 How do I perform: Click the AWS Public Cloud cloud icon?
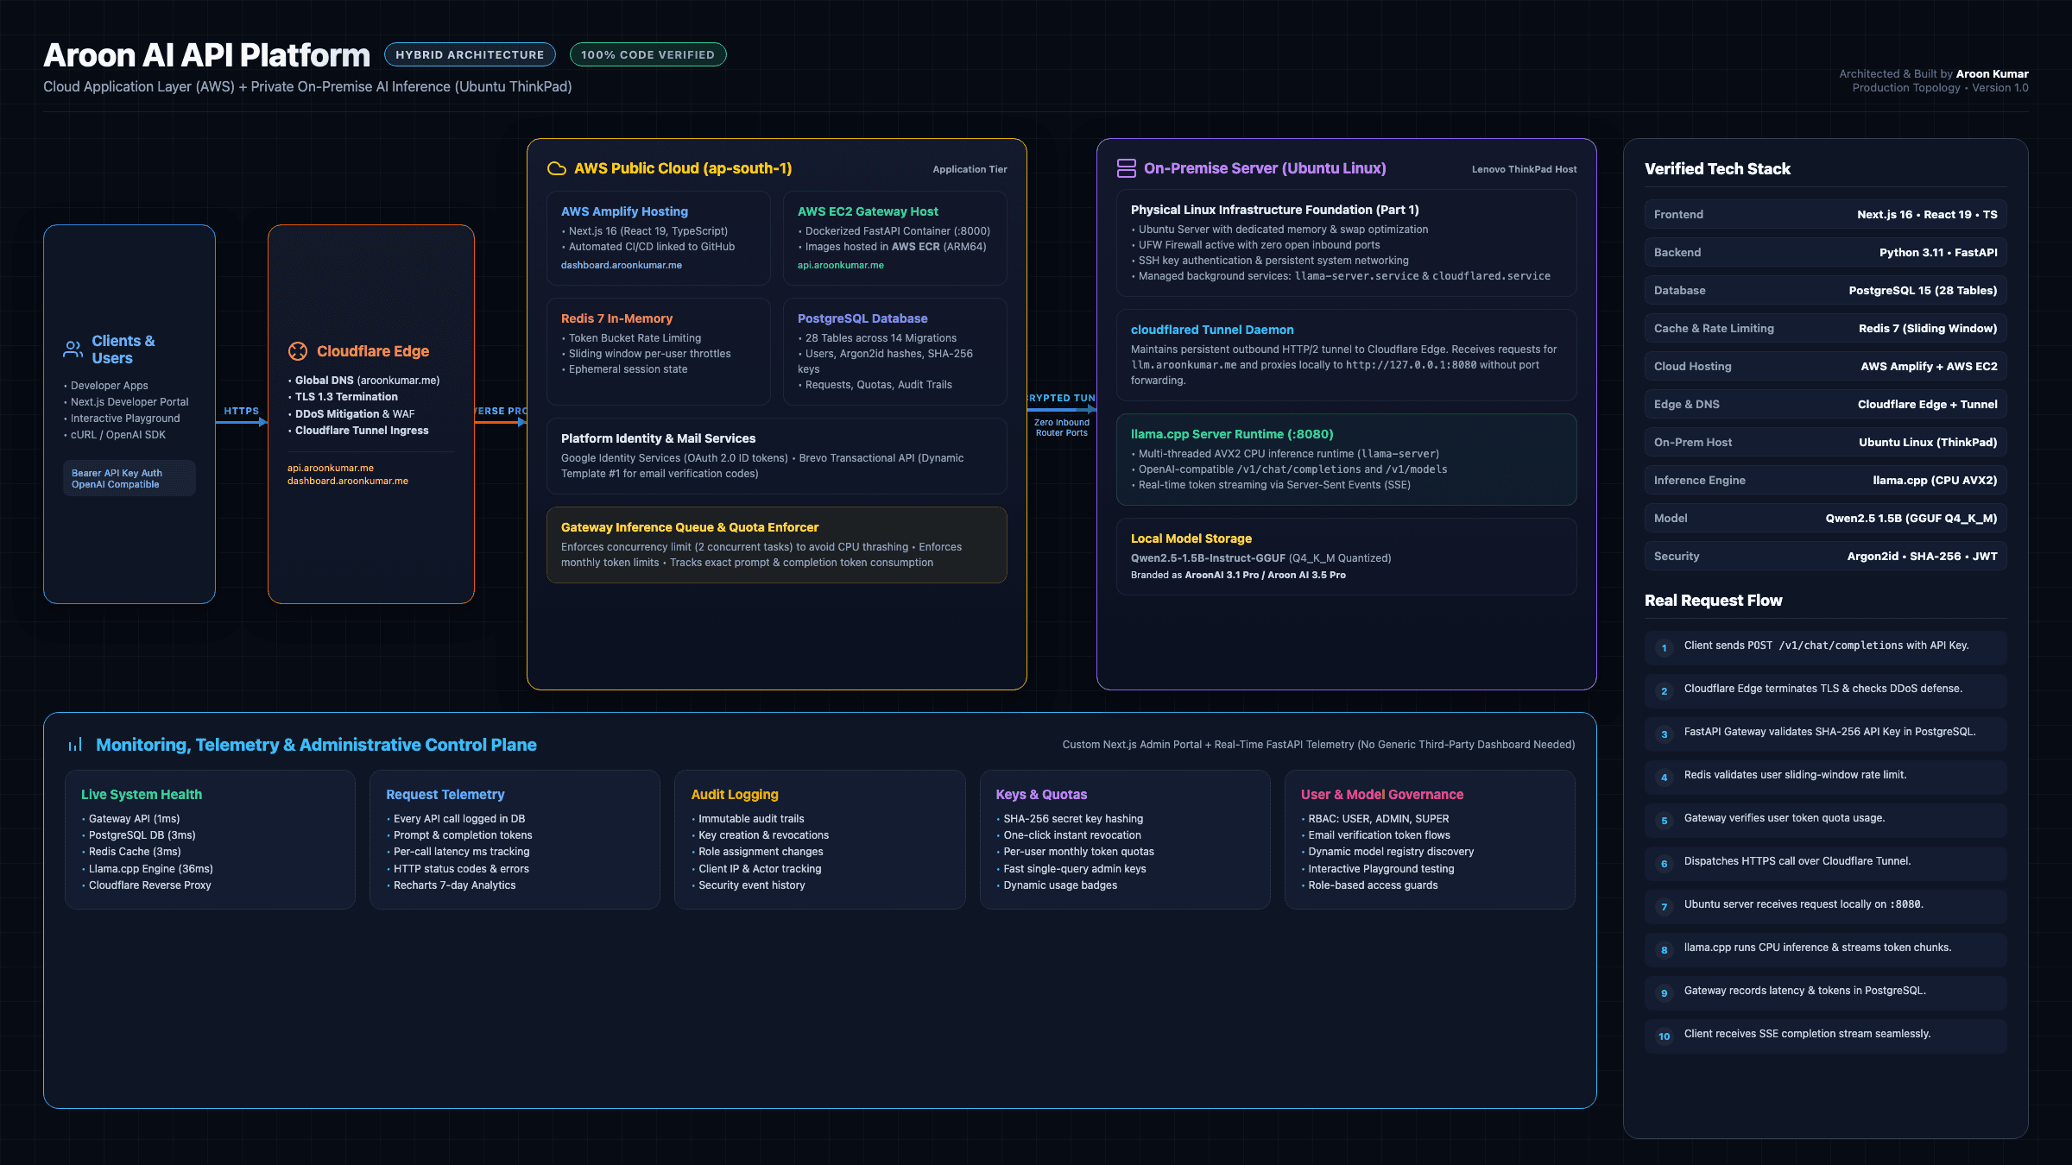tap(557, 168)
